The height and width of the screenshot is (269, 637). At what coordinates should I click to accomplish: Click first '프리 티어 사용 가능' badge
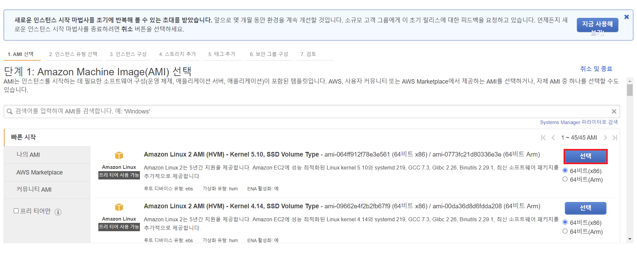119,175
